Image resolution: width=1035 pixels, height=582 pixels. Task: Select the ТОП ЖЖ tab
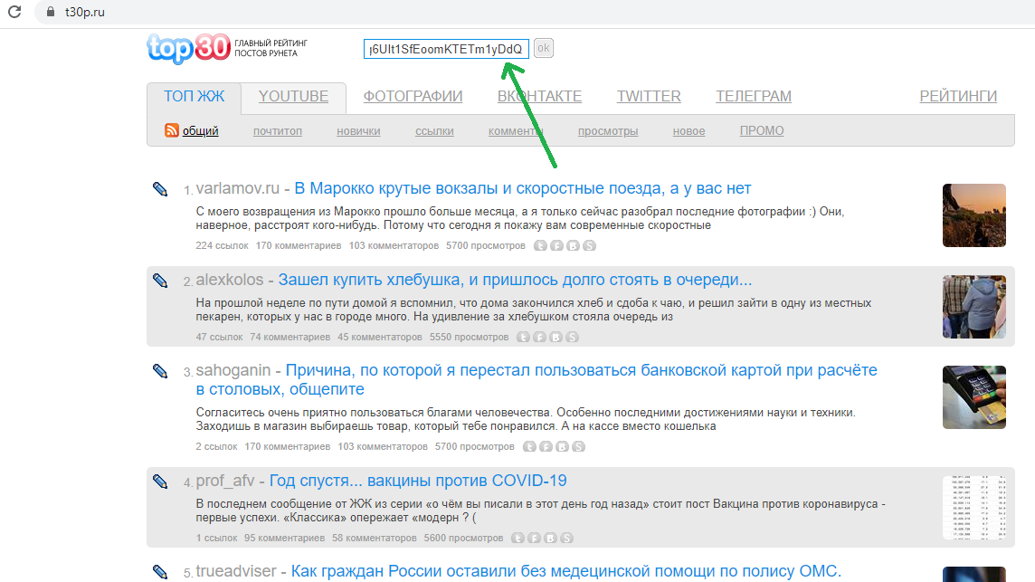pos(194,97)
